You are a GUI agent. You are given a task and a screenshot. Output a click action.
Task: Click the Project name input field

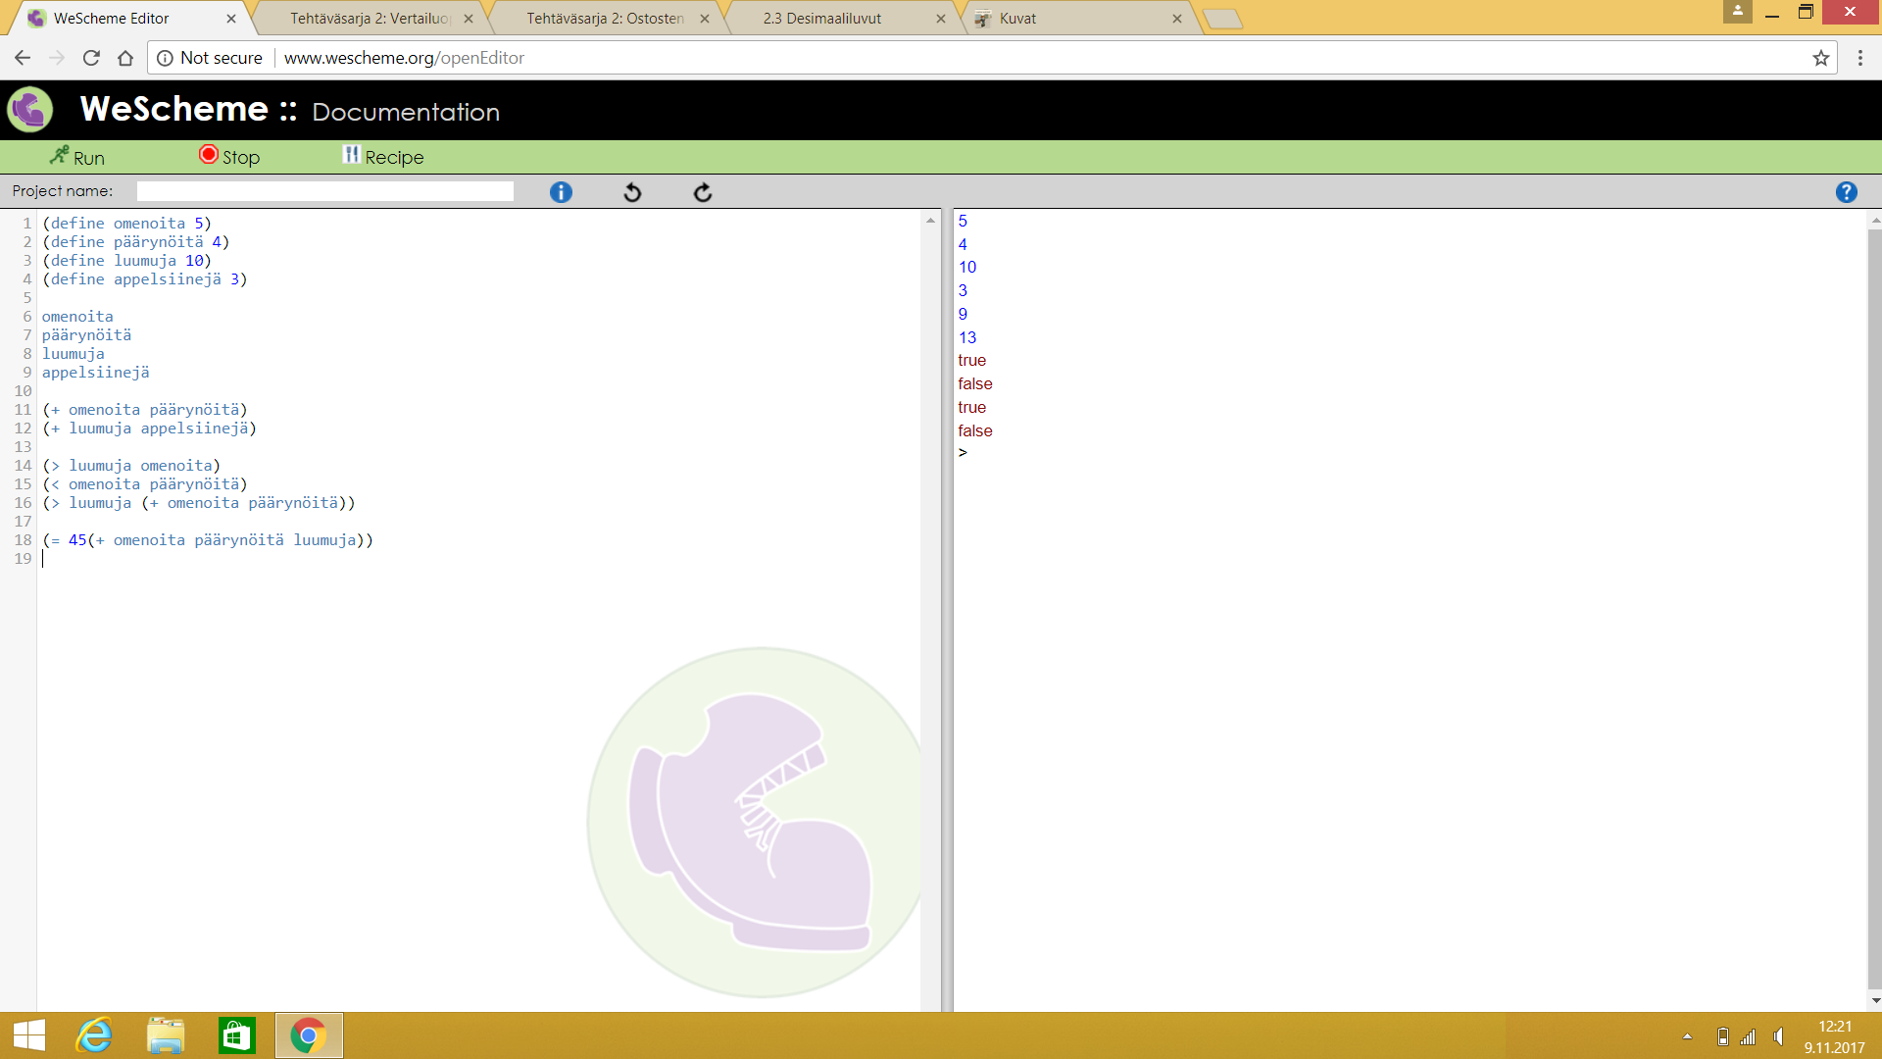[324, 191]
